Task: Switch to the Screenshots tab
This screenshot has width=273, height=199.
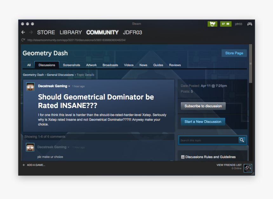Action: [x=71, y=65]
